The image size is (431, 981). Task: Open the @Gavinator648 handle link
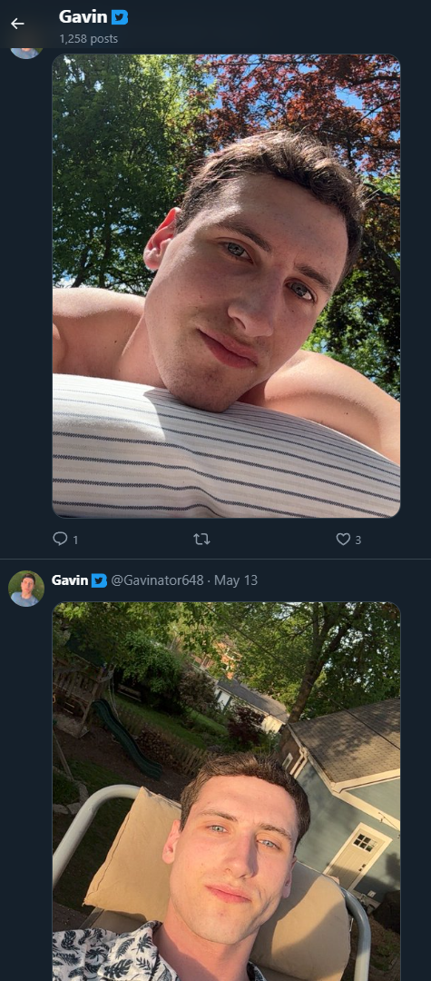[x=157, y=580]
